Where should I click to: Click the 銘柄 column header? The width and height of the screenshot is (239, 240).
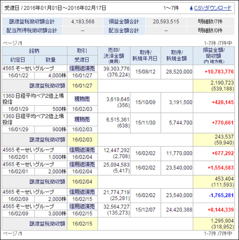coord(34,51)
